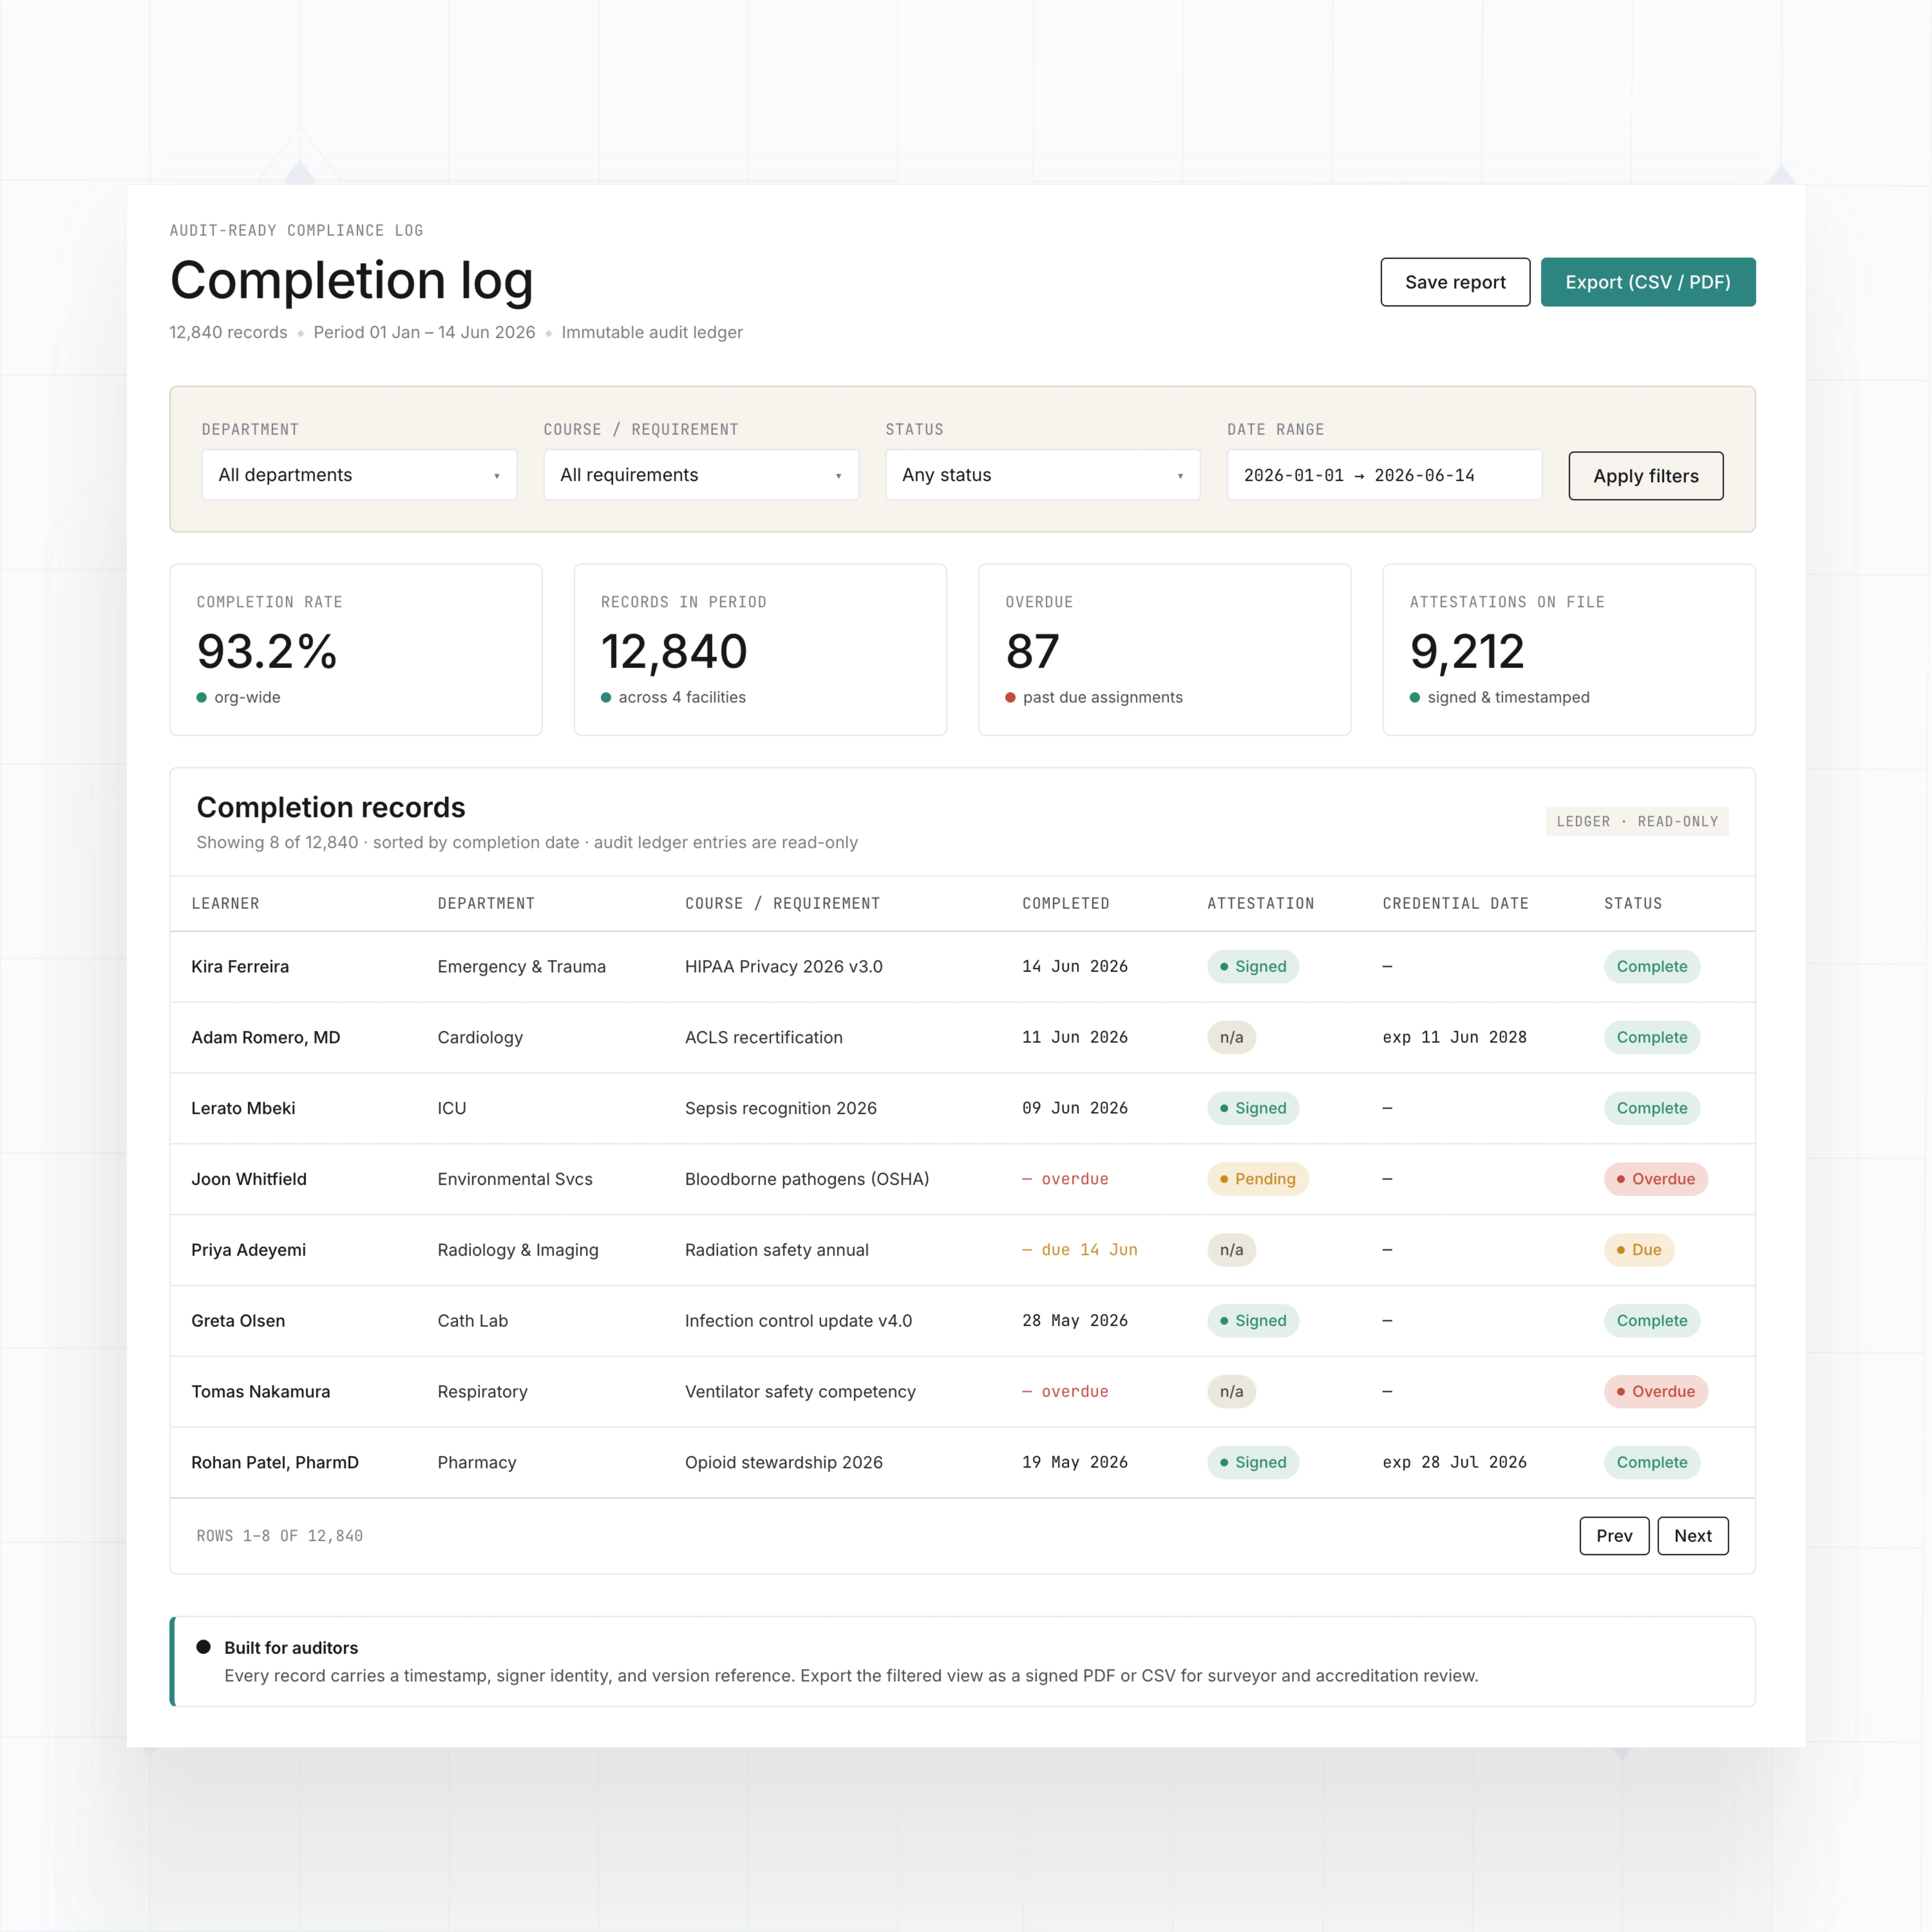Select learner Kira Ferreira

coord(240,967)
